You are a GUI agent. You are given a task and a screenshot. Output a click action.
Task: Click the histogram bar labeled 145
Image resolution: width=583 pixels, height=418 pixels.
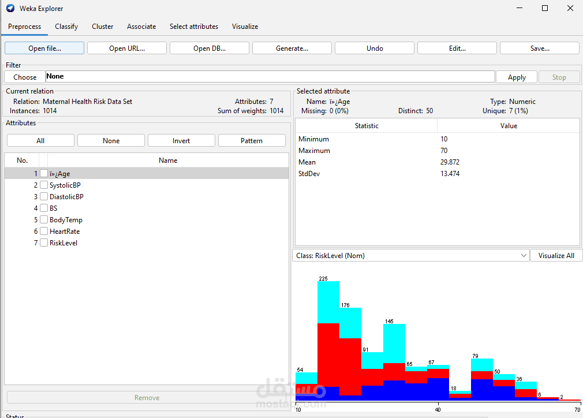click(394, 362)
